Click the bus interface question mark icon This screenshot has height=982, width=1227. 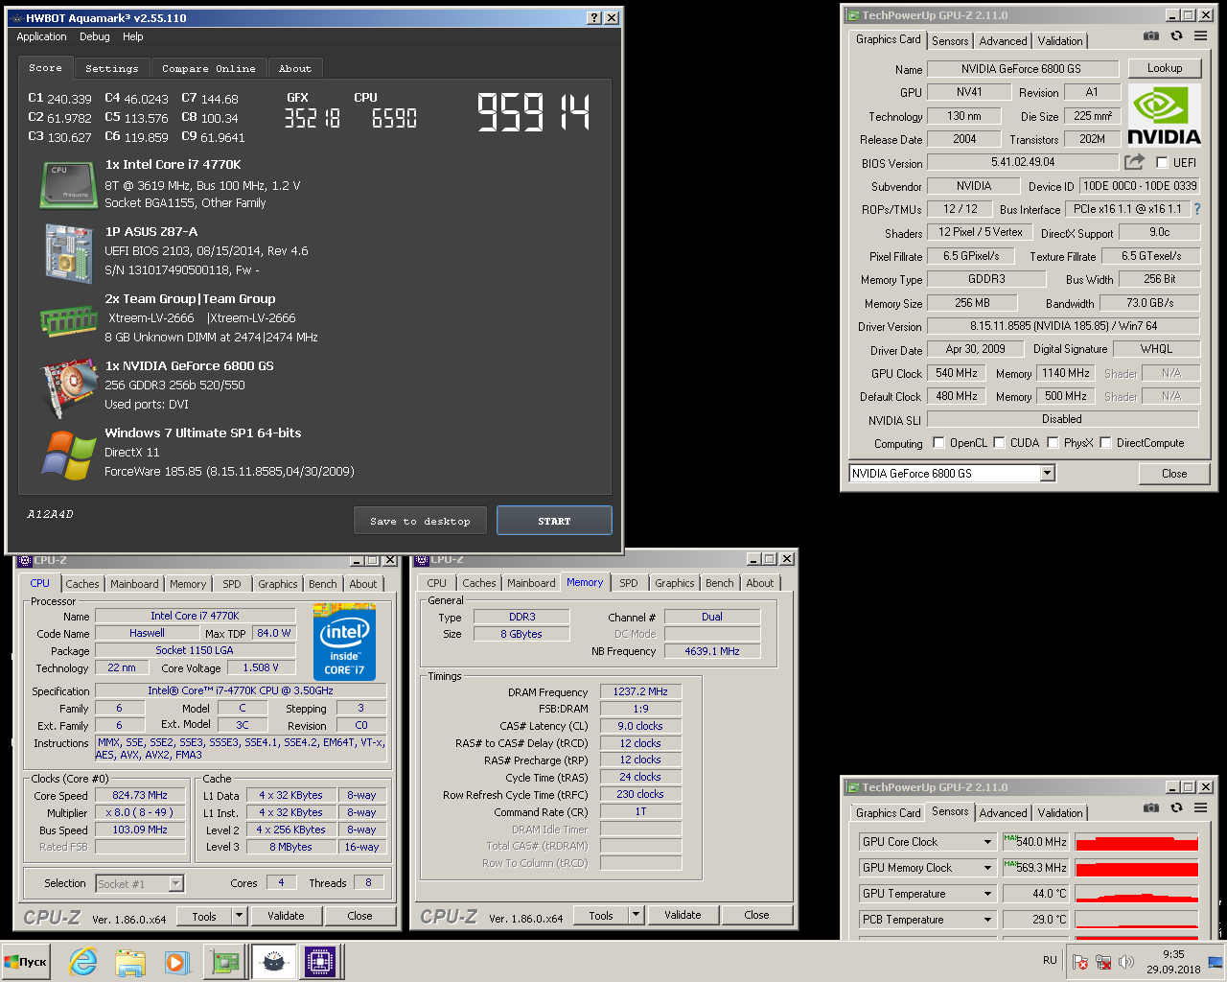pyautogui.click(x=1196, y=209)
